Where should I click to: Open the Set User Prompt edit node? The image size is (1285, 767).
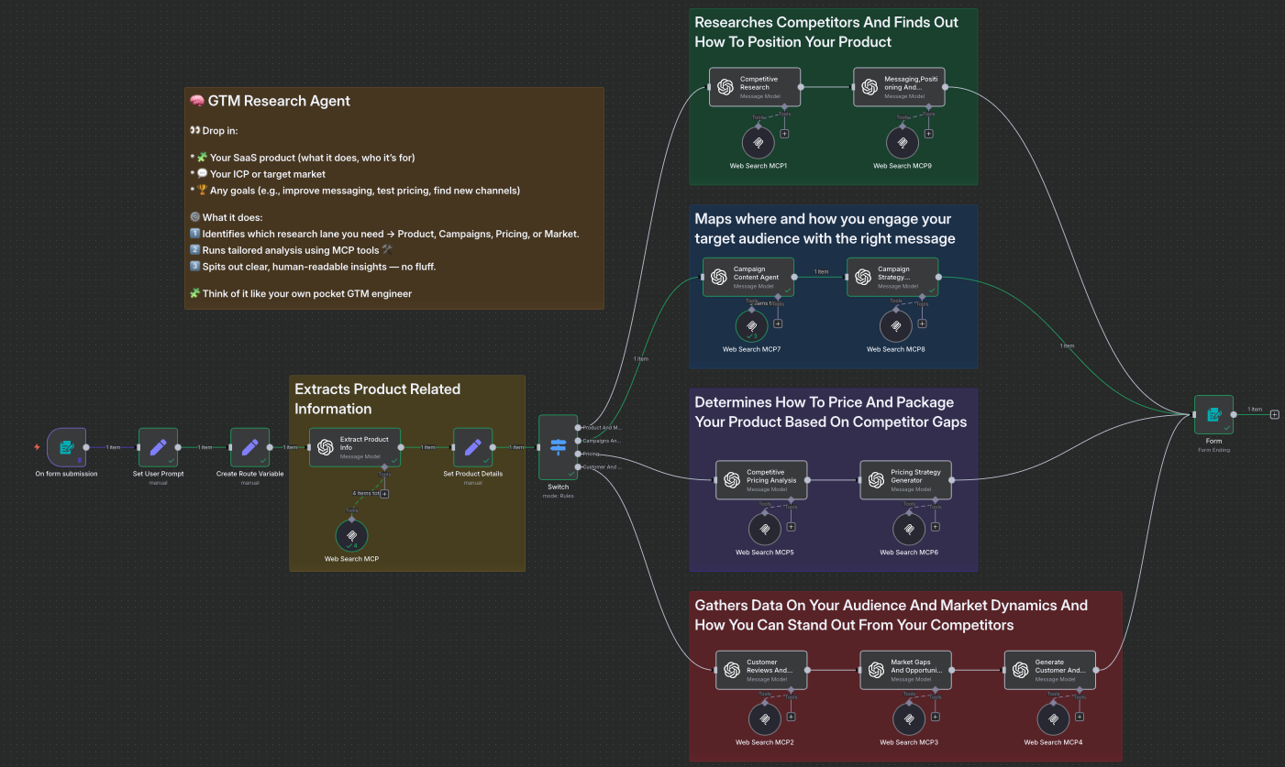point(158,447)
